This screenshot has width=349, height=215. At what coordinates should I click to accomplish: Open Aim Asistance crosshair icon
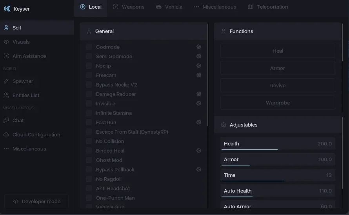(6, 56)
